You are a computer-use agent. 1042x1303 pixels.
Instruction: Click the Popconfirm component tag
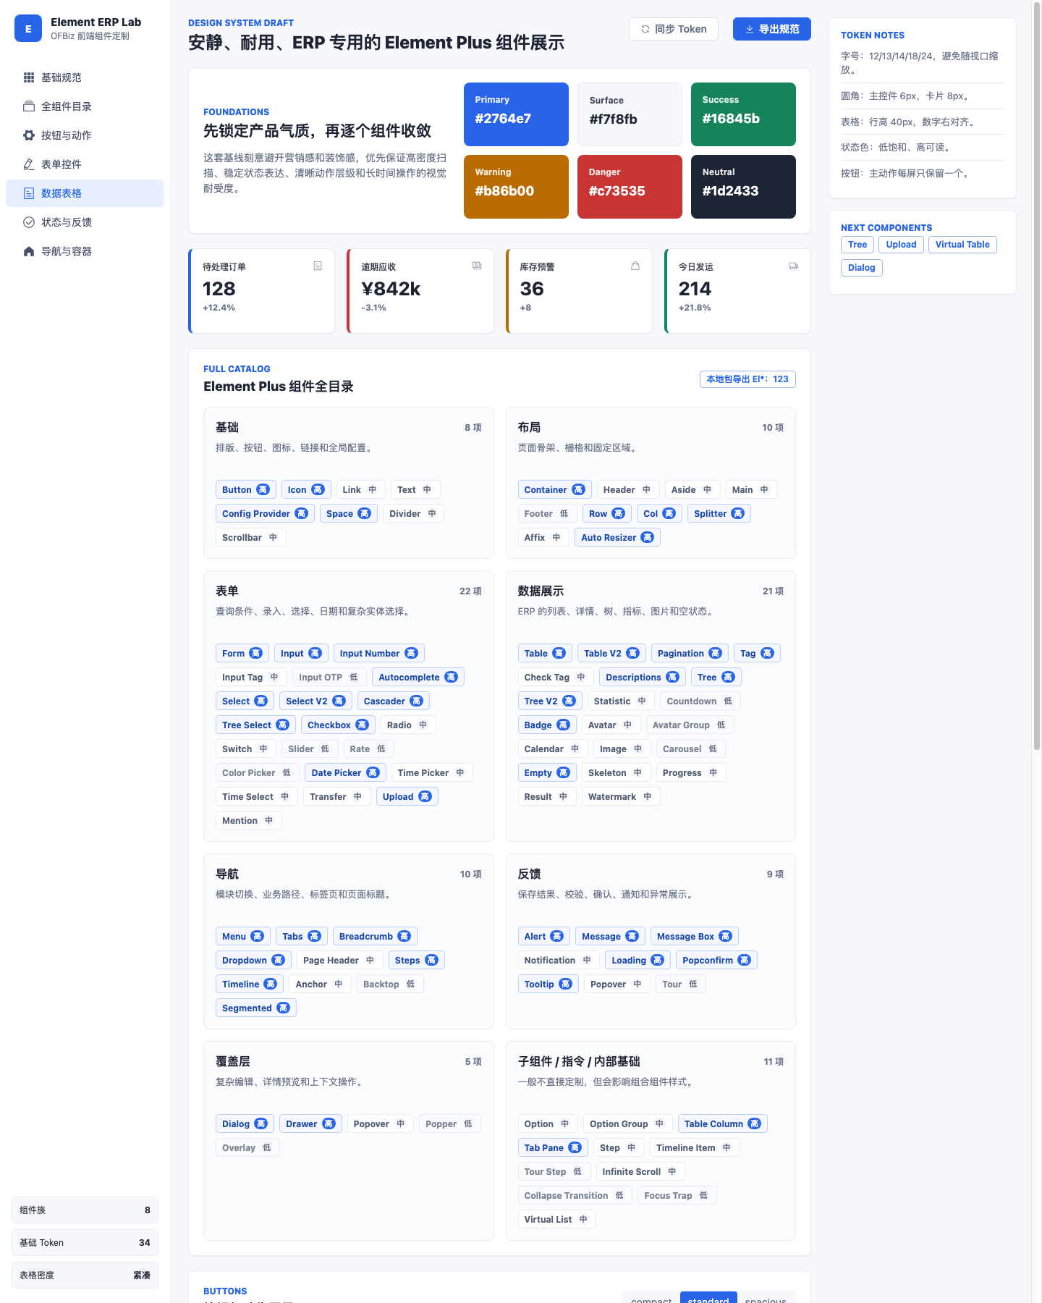pos(716,961)
